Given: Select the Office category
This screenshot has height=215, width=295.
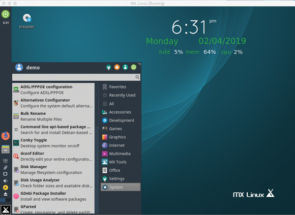Looking at the screenshot, I should pyautogui.click(x=120, y=170).
